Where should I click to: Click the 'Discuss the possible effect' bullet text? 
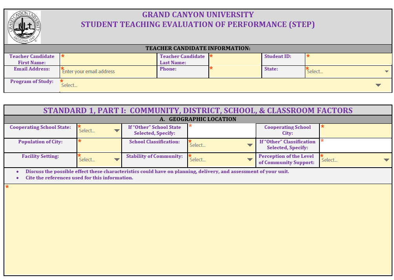pos(157,172)
